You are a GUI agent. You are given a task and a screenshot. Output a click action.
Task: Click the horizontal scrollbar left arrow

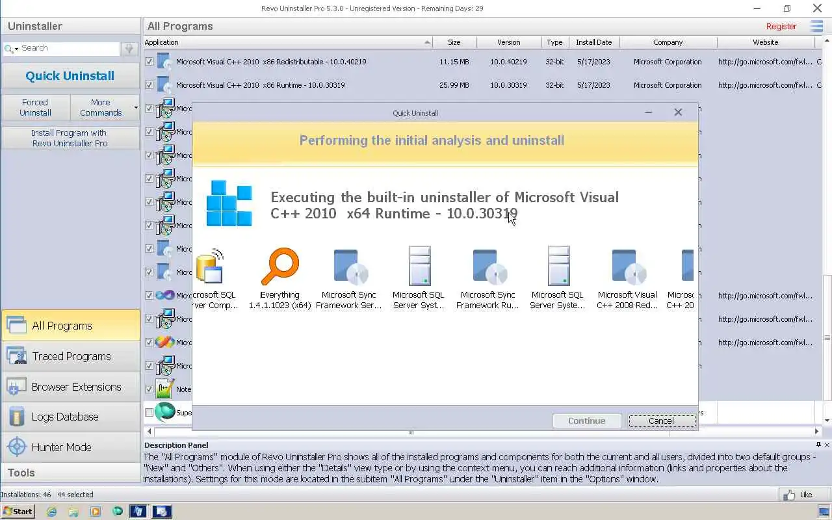[x=149, y=431]
